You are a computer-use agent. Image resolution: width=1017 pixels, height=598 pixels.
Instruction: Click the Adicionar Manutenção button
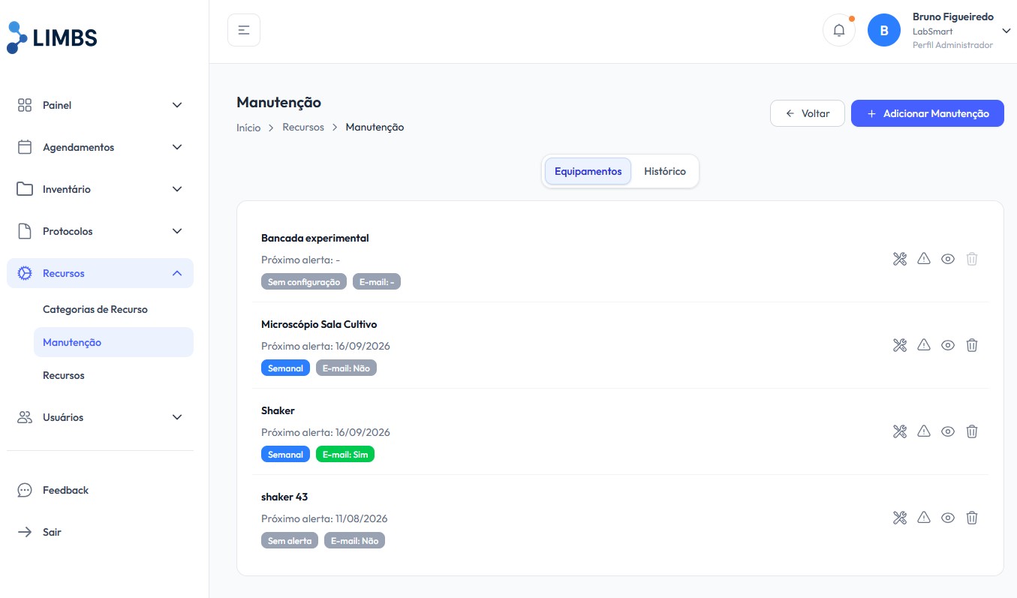(928, 113)
